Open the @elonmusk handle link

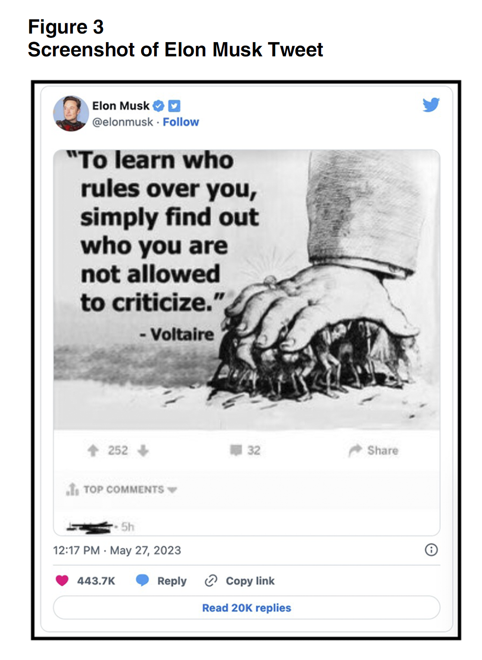click(123, 122)
